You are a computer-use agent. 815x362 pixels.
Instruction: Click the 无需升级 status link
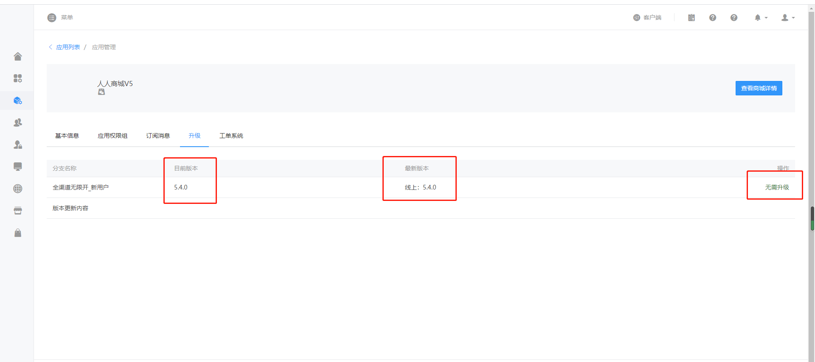(777, 187)
